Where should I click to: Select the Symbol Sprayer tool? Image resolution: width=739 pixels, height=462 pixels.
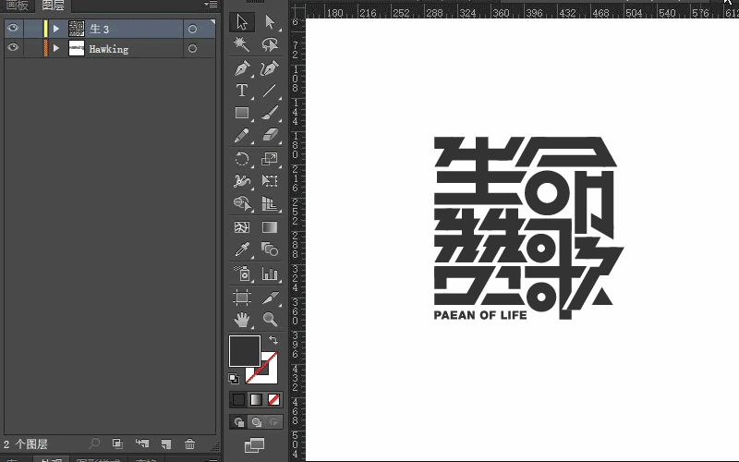(242, 273)
